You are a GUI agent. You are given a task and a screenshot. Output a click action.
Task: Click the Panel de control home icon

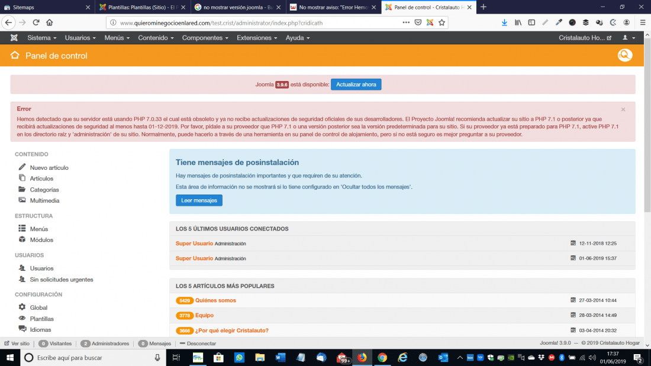[15, 55]
